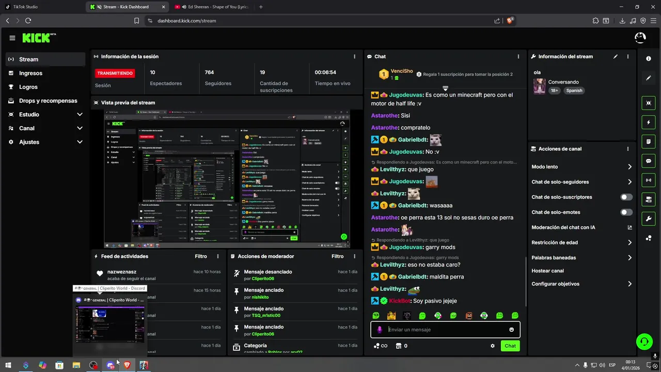Open nishikito moderator link
The height and width of the screenshot is (372, 661).
(260, 297)
